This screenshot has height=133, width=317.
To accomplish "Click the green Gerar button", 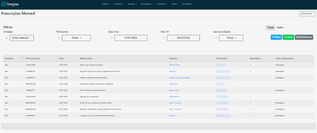I will 288,37.
